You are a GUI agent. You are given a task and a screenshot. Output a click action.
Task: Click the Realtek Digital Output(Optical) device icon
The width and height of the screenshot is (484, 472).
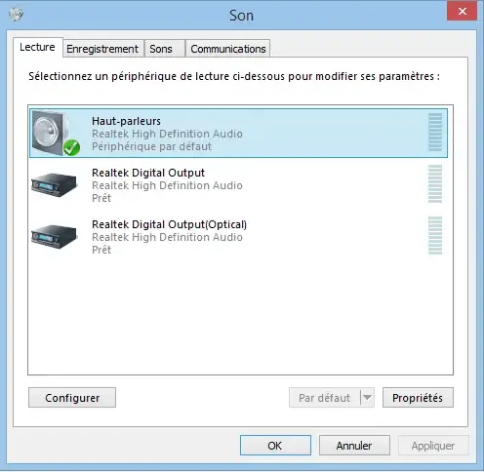(x=55, y=237)
